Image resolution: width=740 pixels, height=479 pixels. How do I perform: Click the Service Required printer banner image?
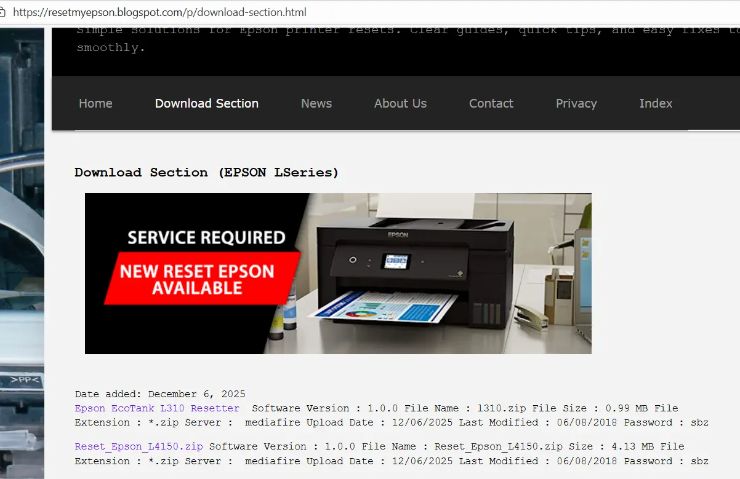click(338, 274)
